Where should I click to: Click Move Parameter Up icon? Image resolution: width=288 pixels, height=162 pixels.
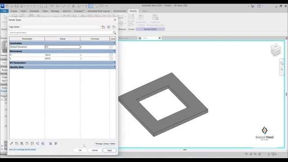[38, 144]
